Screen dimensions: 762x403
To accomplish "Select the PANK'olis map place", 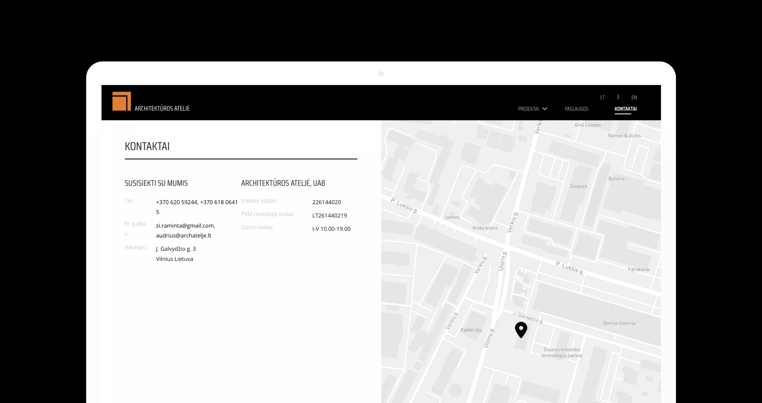I will click(471, 330).
